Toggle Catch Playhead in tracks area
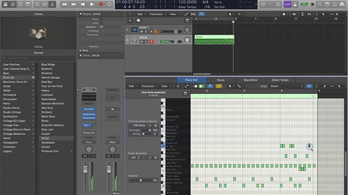Viewport: 348px width, 195px height. click(201, 14)
